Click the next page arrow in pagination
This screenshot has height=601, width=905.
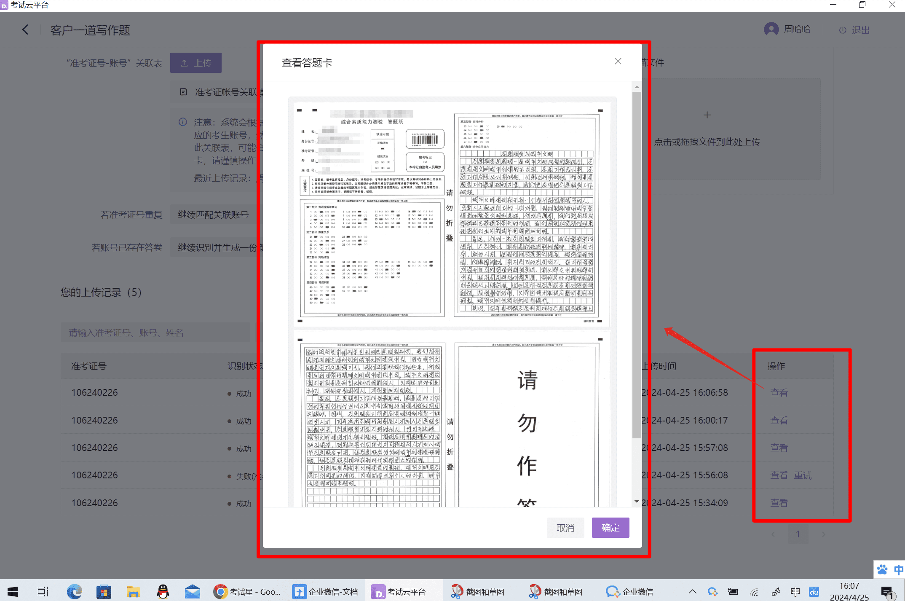click(x=823, y=534)
